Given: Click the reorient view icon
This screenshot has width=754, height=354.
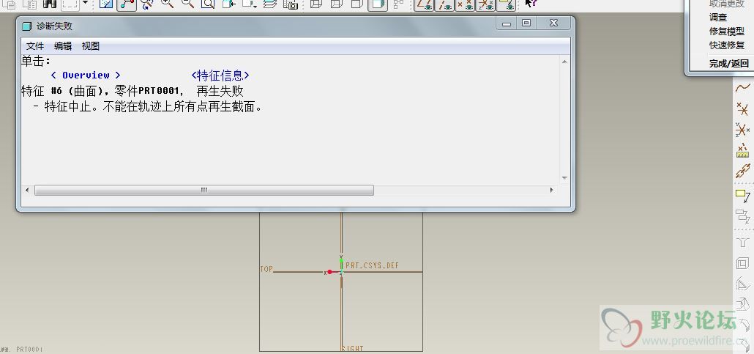Looking at the screenshot, I should [x=228, y=4].
